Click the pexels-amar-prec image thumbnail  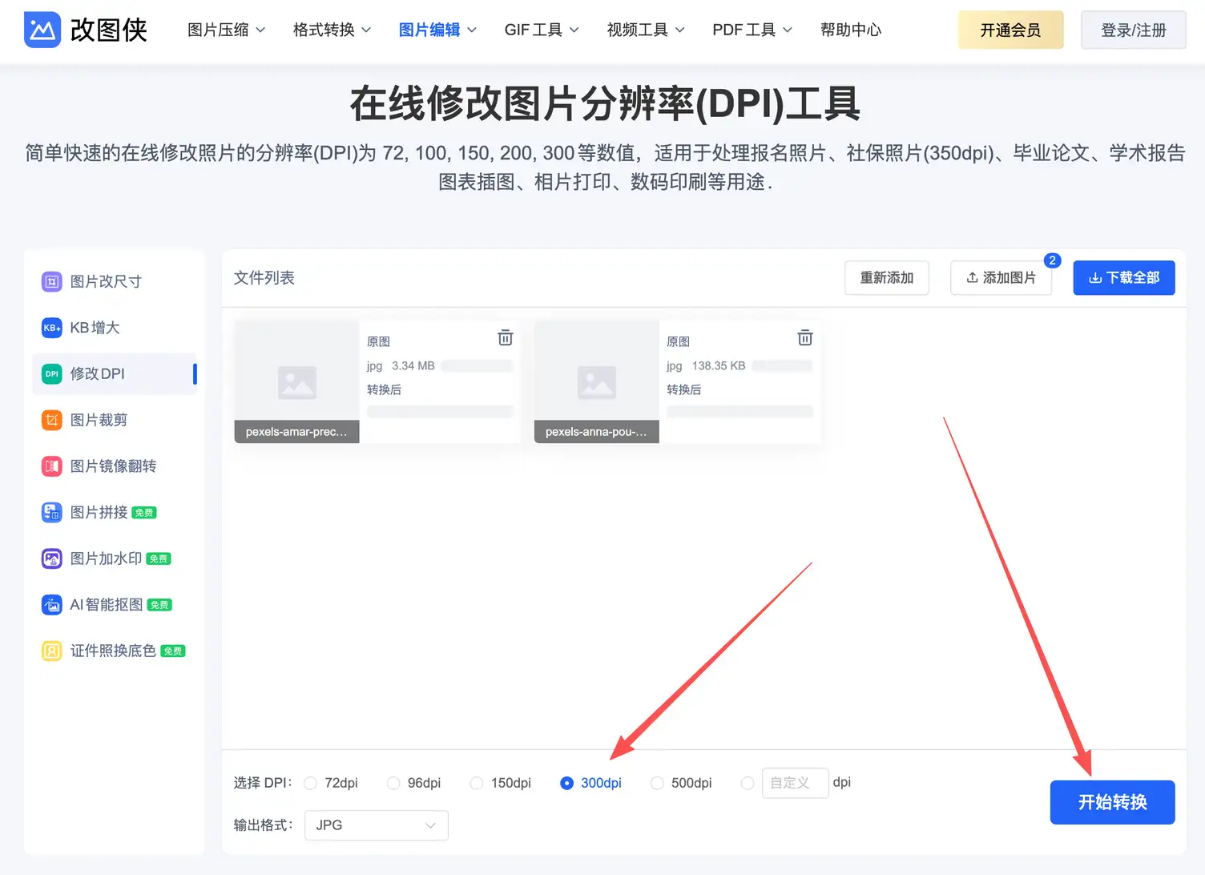(296, 382)
